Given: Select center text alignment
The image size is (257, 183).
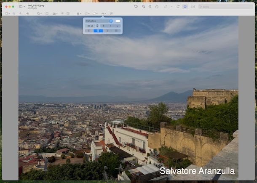Looking at the screenshot, I should 98,31.
